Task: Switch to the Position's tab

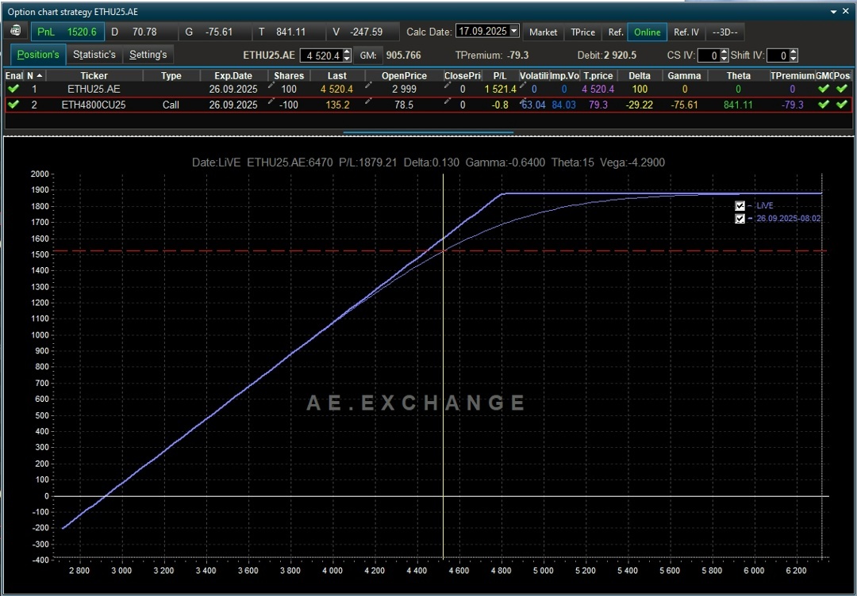Action: pos(38,55)
